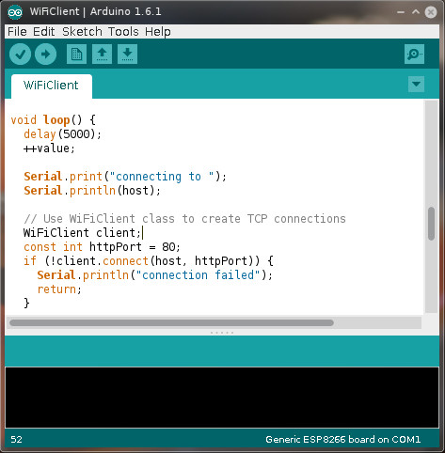Click the 'if (!client.connect' line
This screenshot has height=453, width=445.
(x=149, y=261)
